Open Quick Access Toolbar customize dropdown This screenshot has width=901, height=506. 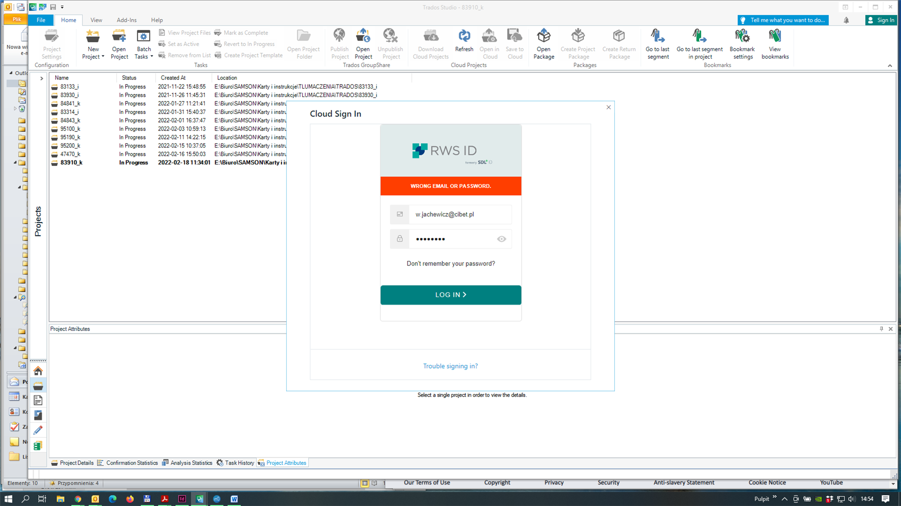coord(63,7)
